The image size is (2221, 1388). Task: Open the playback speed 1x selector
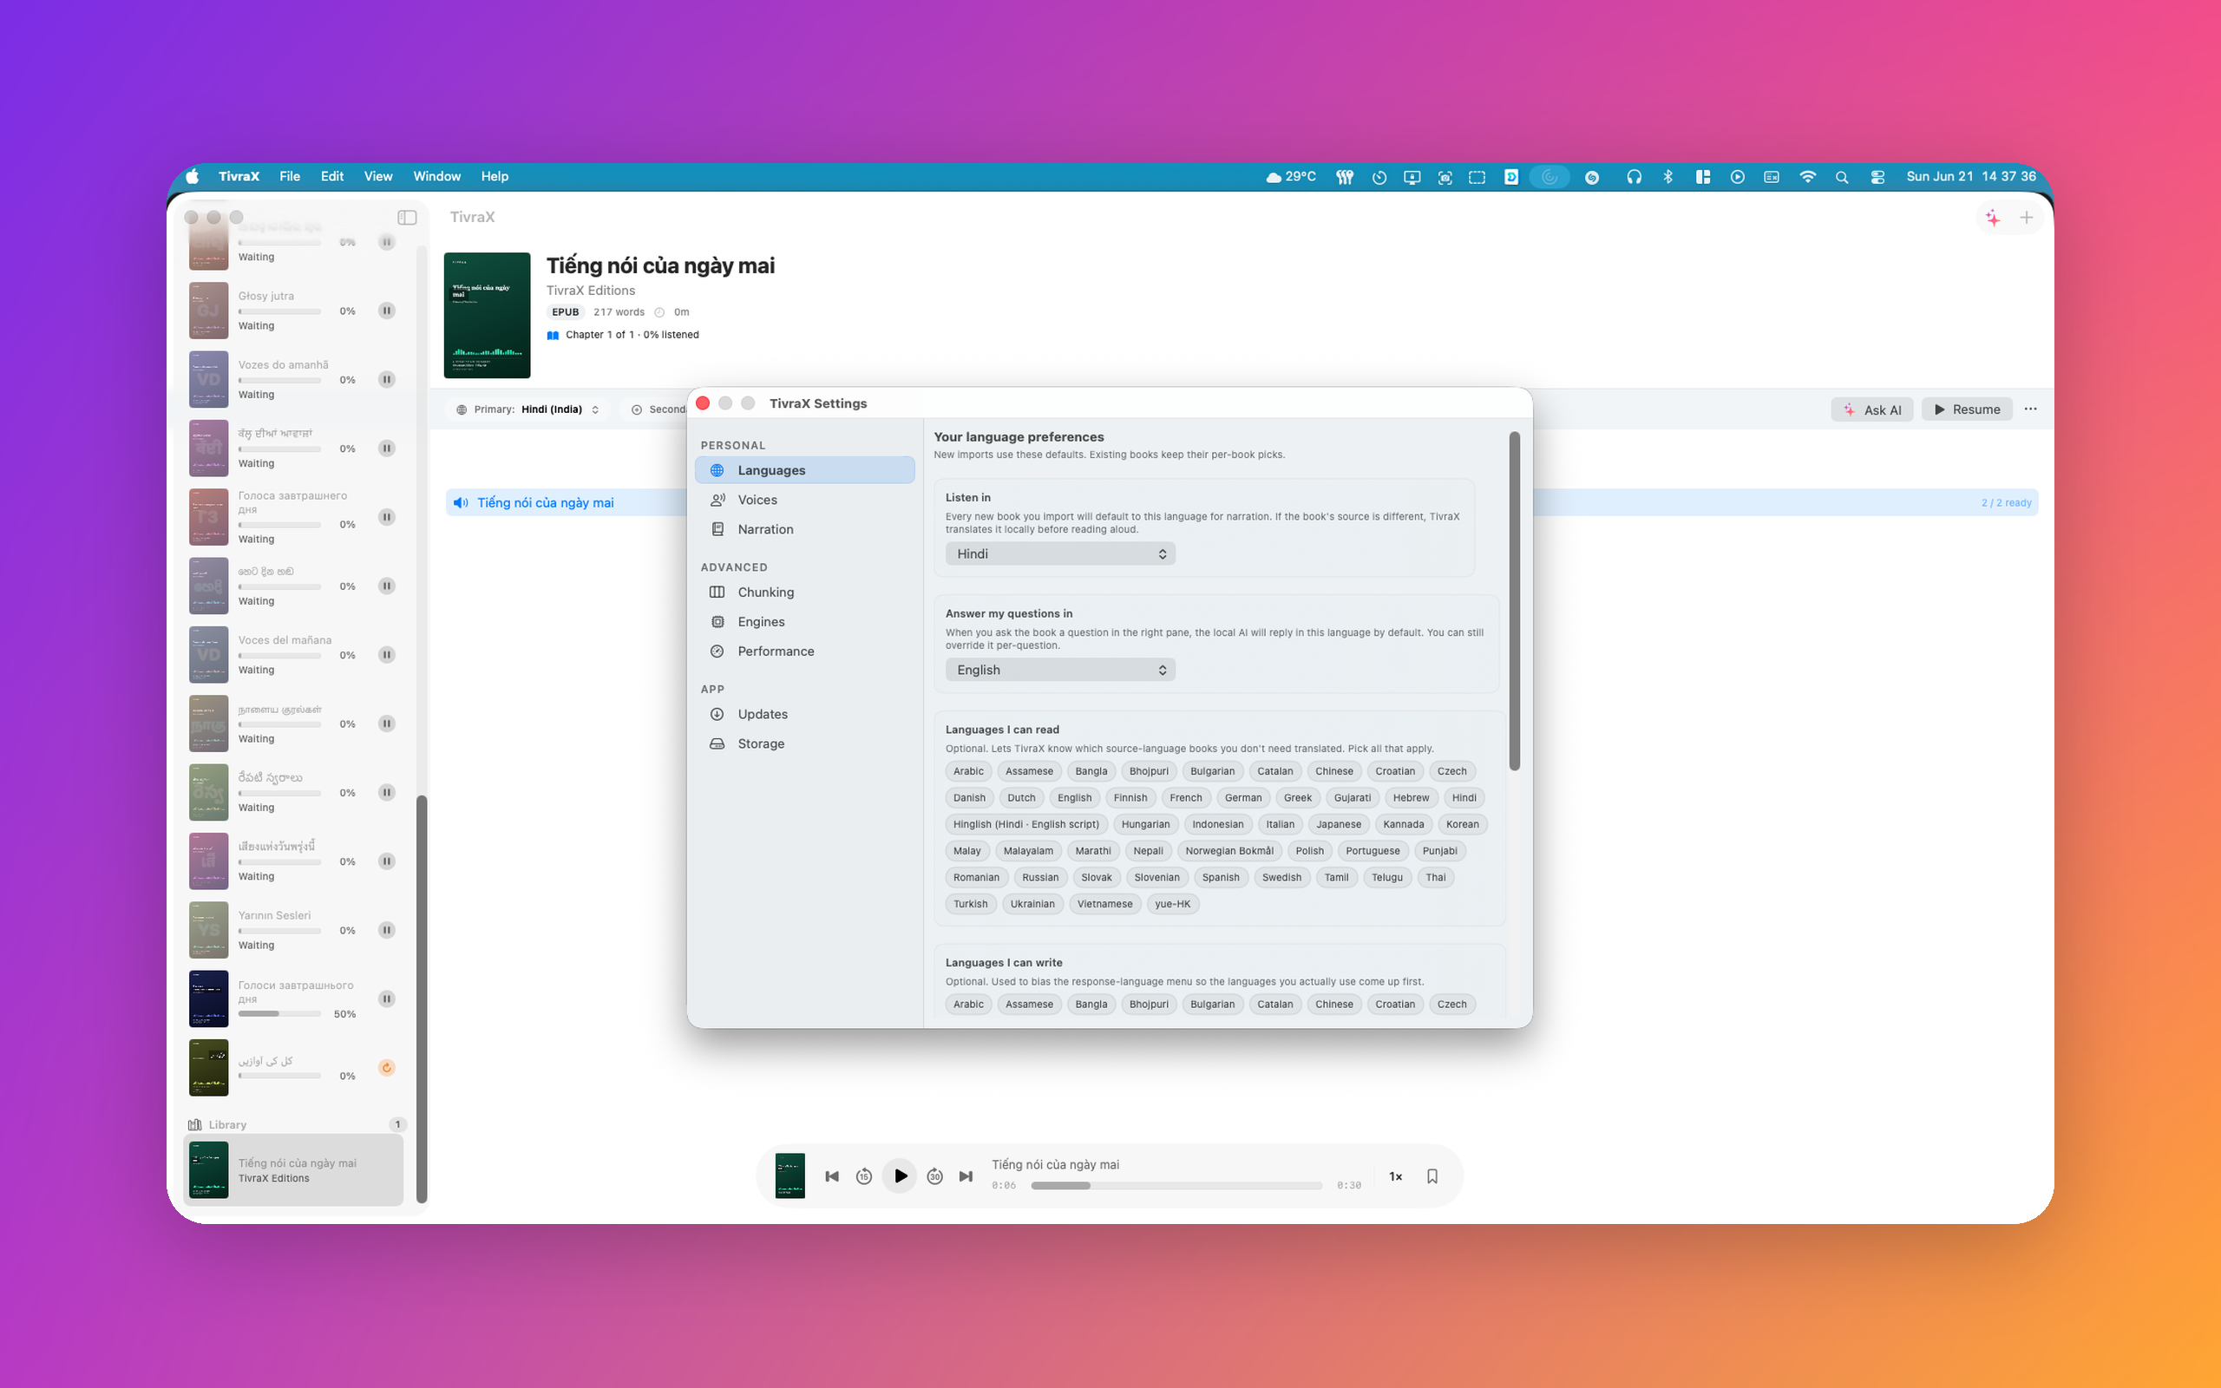1395,1177
